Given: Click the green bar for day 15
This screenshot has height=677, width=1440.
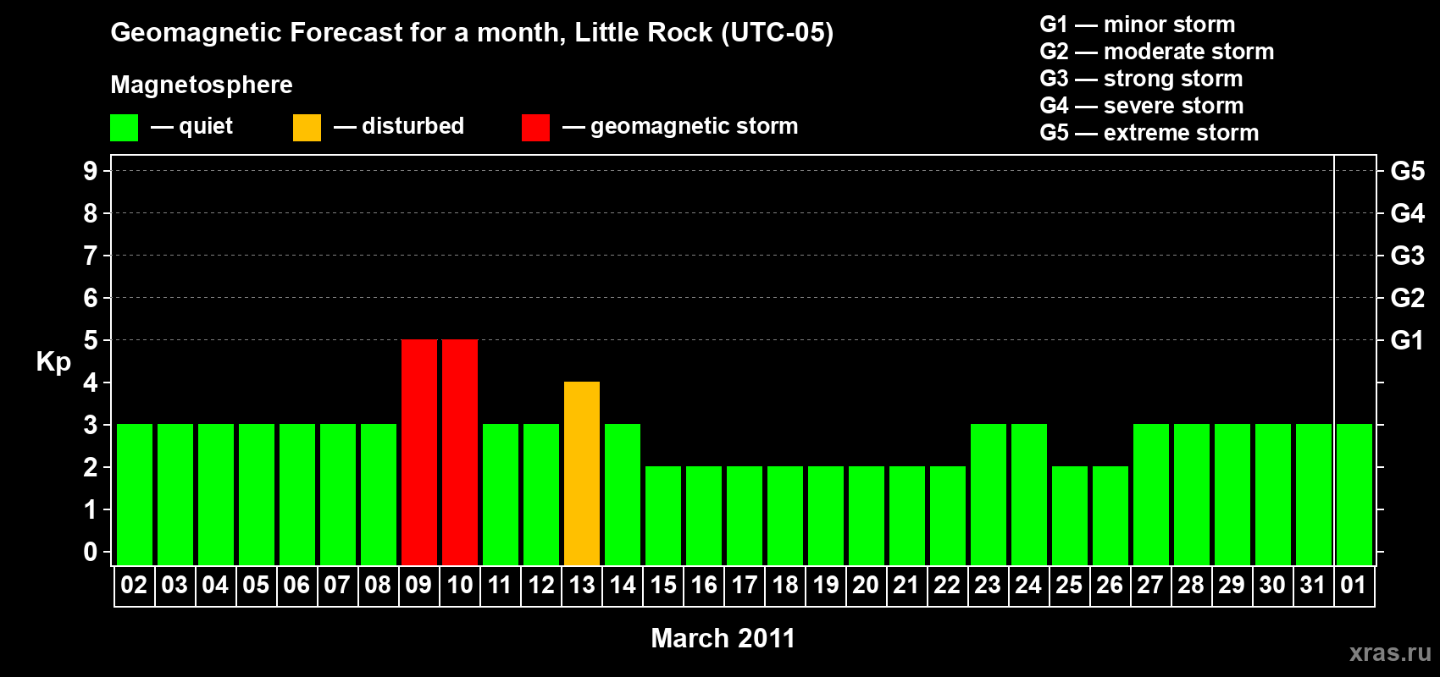Looking at the screenshot, I should [663, 515].
